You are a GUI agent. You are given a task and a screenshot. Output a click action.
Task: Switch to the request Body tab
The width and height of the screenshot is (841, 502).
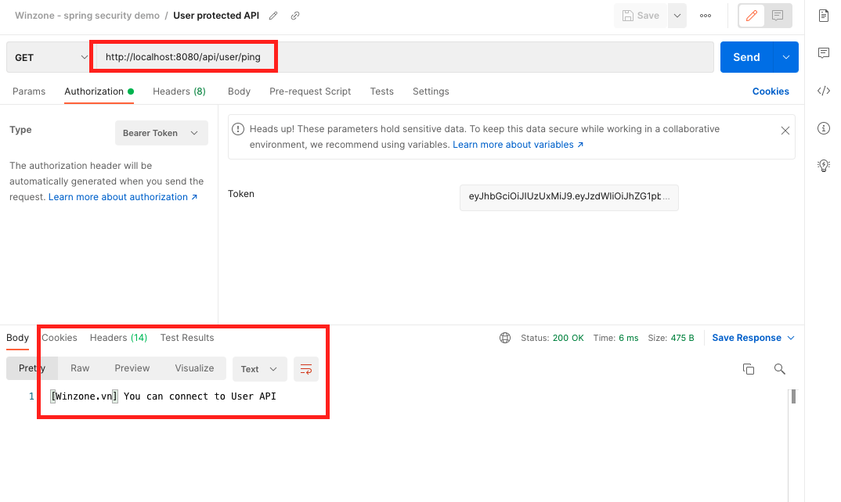(239, 91)
